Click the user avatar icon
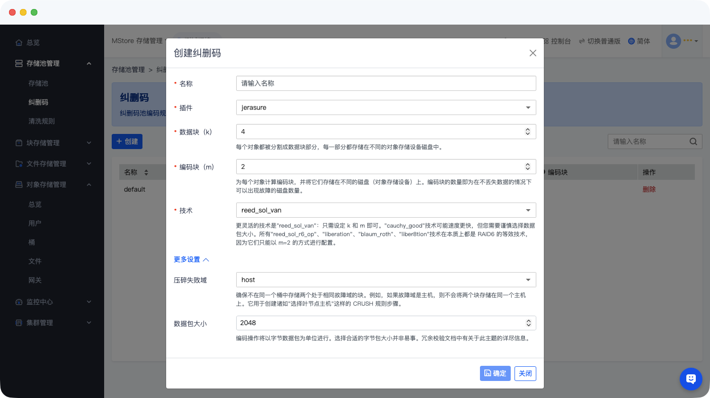 pos(673,41)
